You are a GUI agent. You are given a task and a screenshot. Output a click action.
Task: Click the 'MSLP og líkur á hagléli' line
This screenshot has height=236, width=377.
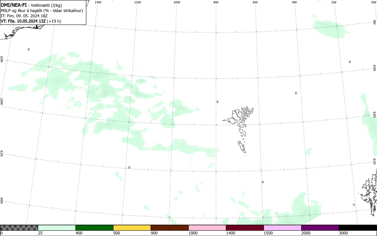coord(42,11)
